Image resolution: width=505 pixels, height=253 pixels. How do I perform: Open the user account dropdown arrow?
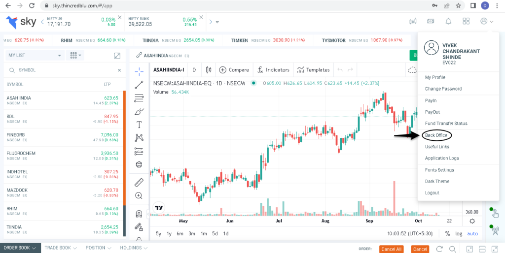492,22
